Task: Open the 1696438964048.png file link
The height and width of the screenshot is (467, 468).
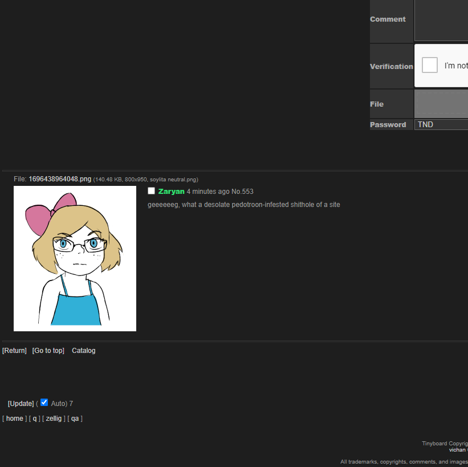Action: pos(60,179)
